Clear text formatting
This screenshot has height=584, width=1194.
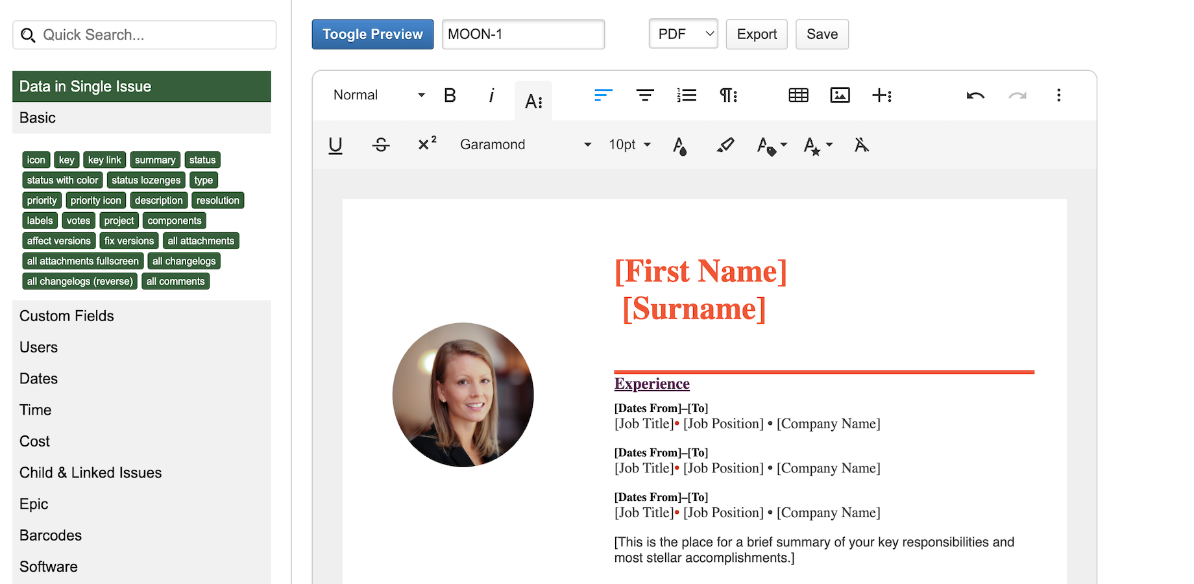(x=862, y=145)
